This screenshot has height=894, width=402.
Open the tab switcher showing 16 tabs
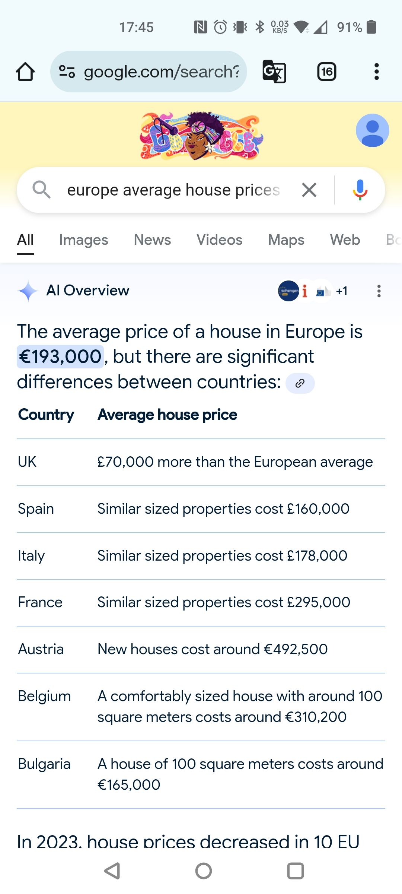pyautogui.click(x=326, y=72)
